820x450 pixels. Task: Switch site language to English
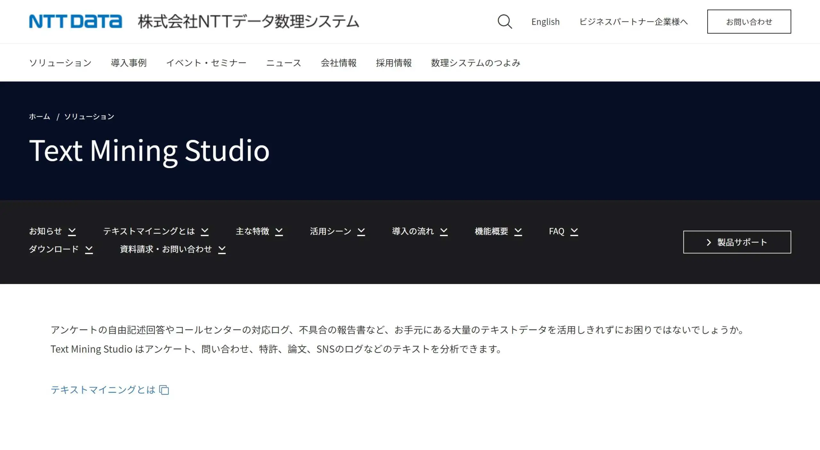pyautogui.click(x=545, y=22)
